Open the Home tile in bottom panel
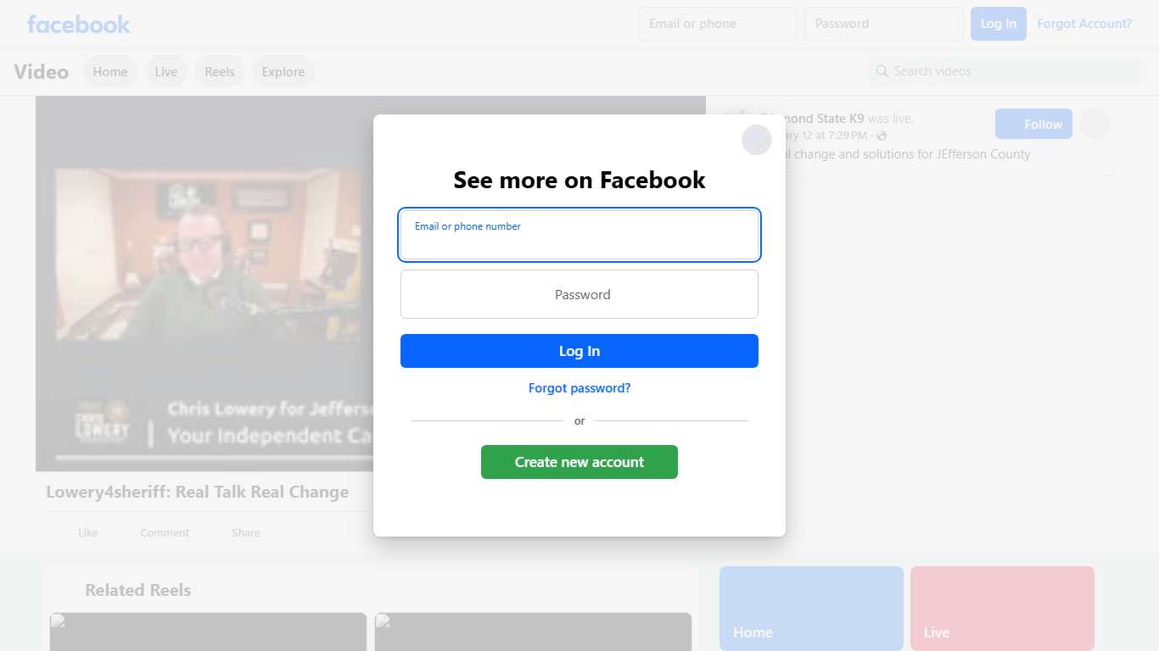This screenshot has height=651, width=1159. click(811, 609)
